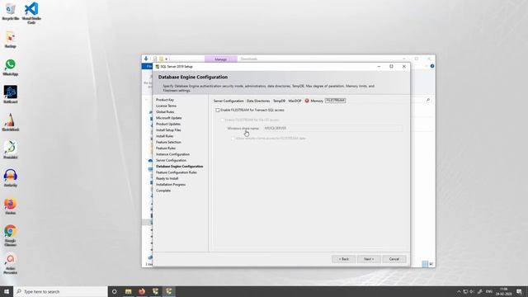
Task: Select Feature Configuration Rules step
Action: [x=176, y=172]
